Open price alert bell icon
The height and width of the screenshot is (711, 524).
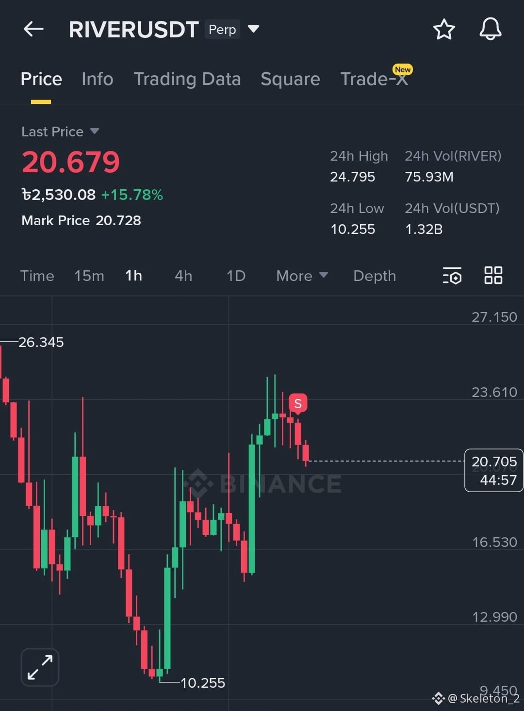(x=490, y=29)
